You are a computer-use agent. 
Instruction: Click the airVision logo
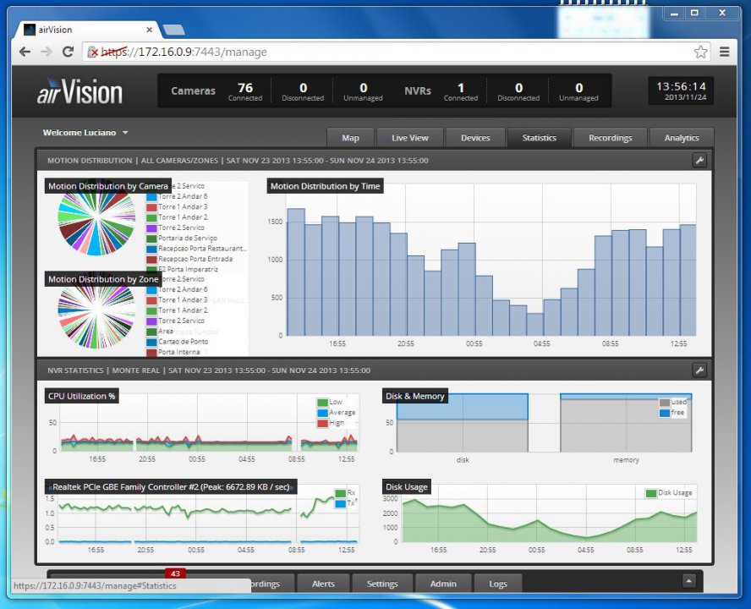tap(79, 91)
